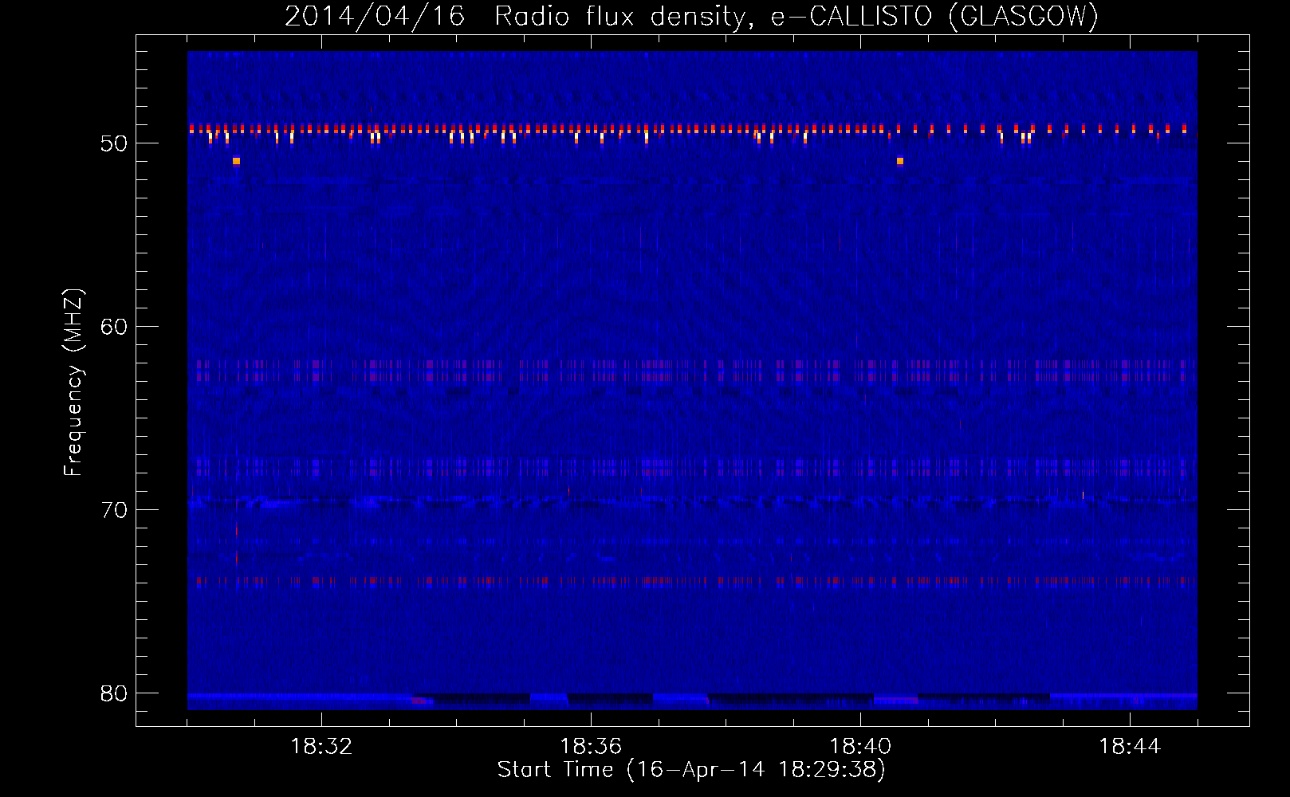Click the 18:44 time tick label
1290x797 pixels.
tap(1130, 747)
